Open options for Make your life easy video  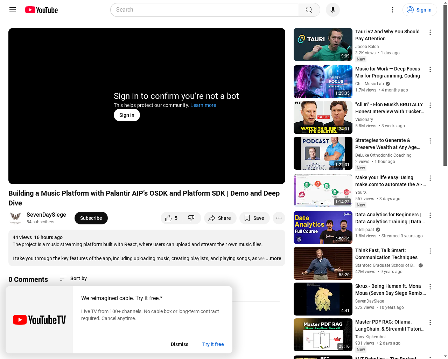coord(430,178)
